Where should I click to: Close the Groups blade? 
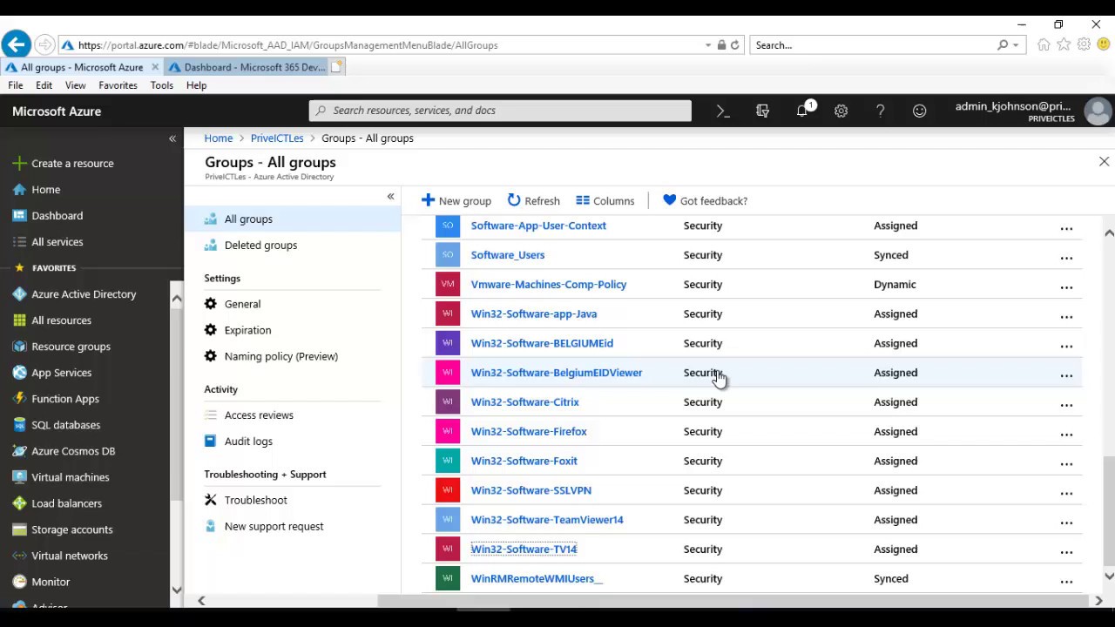pos(1104,162)
